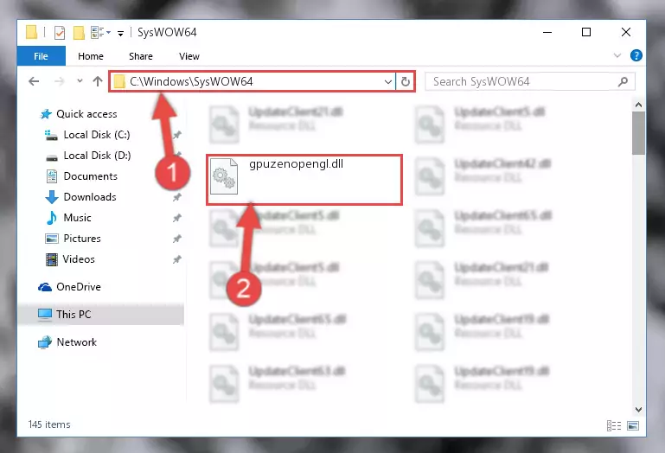This screenshot has height=453, width=665.
Task: Switch to the Home ribbon tab
Action: pos(90,56)
